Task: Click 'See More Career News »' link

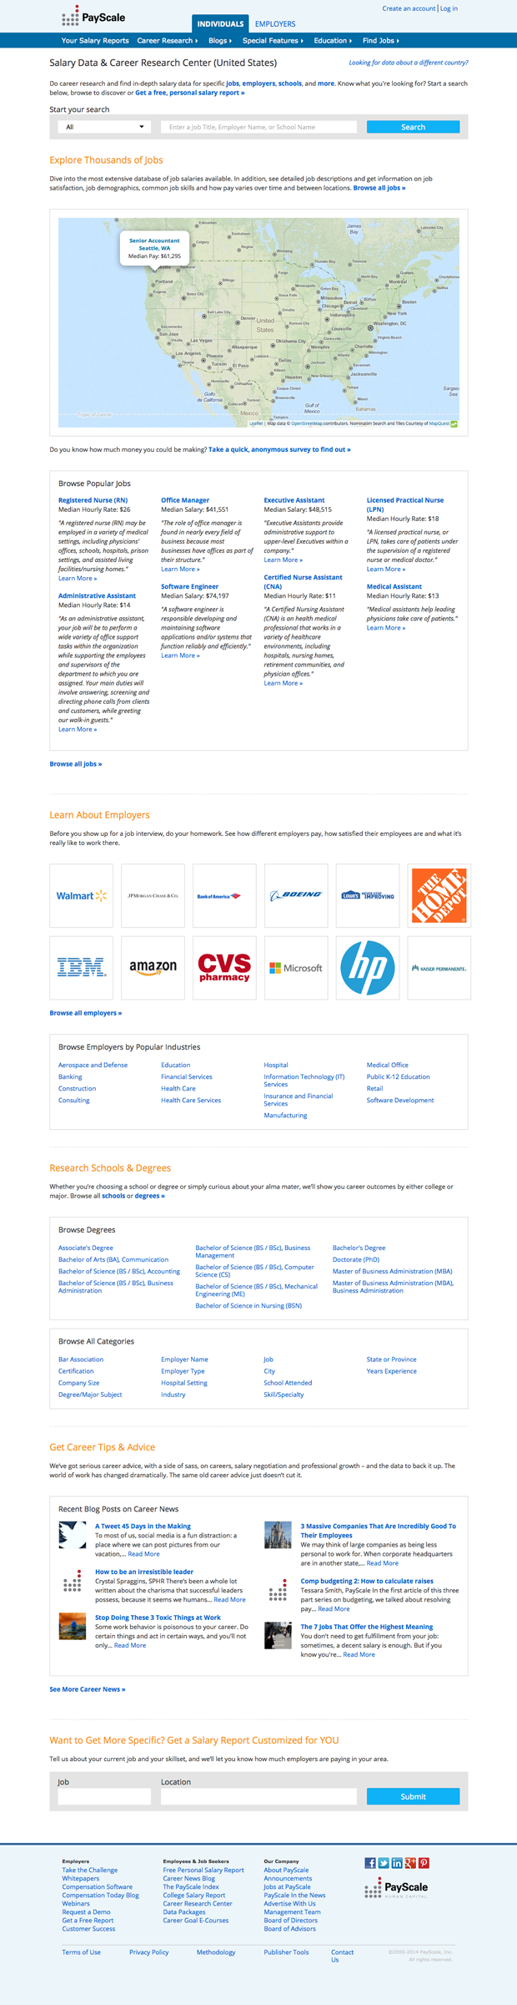Action: coord(88,1689)
